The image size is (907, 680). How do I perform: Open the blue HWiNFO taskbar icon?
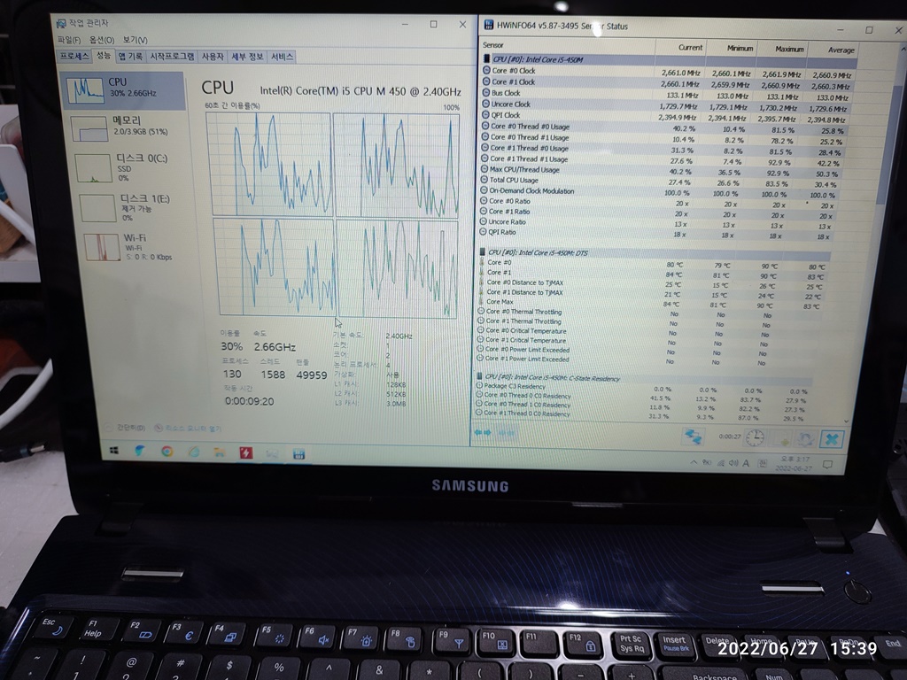point(298,454)
